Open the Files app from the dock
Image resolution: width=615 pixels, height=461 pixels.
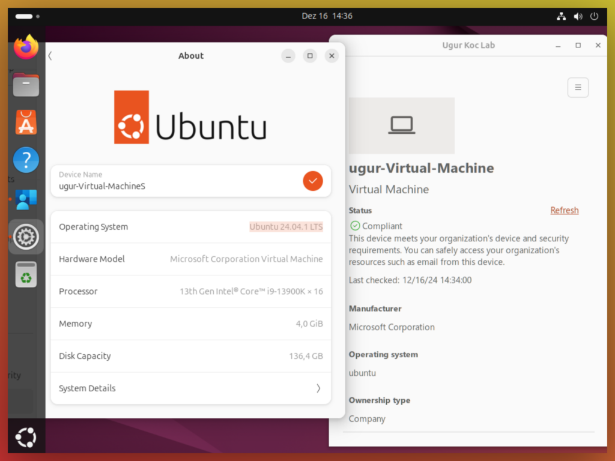click(x=25, y=85)
